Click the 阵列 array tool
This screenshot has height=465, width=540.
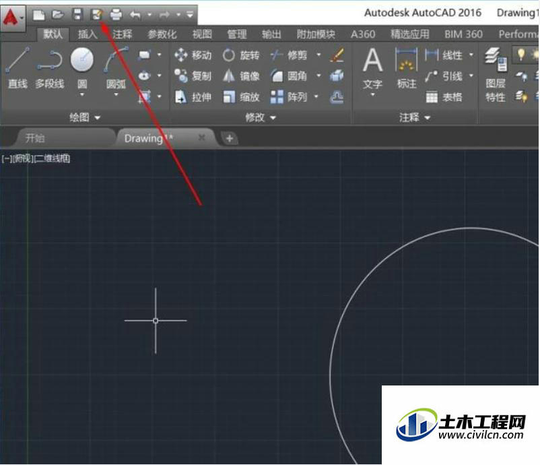(x=289, y=97)
